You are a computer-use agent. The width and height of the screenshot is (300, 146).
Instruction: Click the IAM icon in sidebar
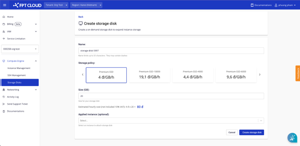click(4, 32)
